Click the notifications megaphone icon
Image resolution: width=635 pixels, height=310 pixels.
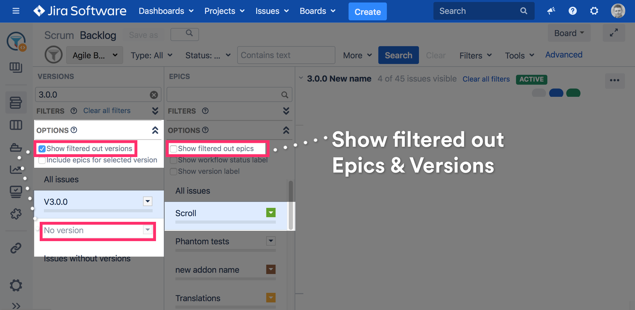pyautogui.click(x=551, y=11)
